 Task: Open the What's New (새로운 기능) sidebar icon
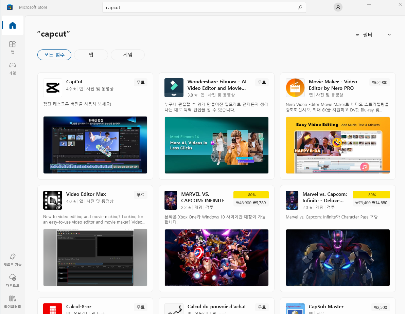[12, 260]
